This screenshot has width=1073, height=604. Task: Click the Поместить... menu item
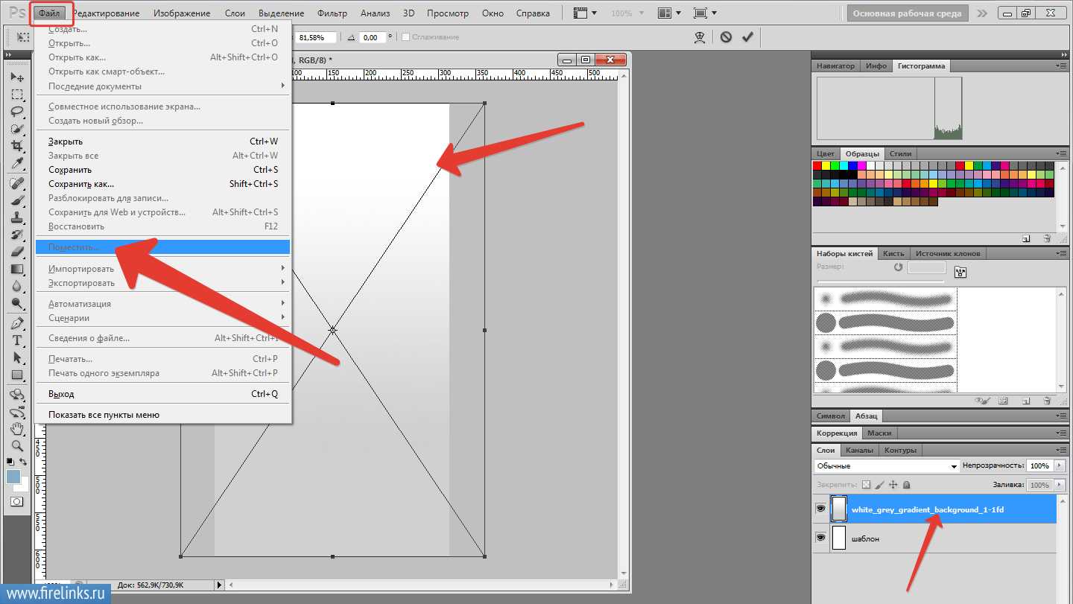click(162, 247)
